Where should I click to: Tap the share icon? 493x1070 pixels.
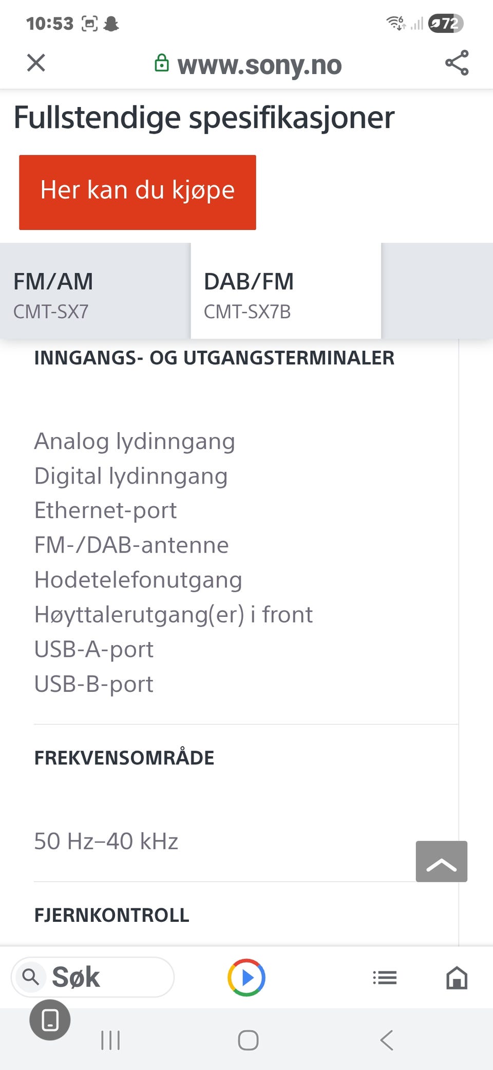click(457, 63)
